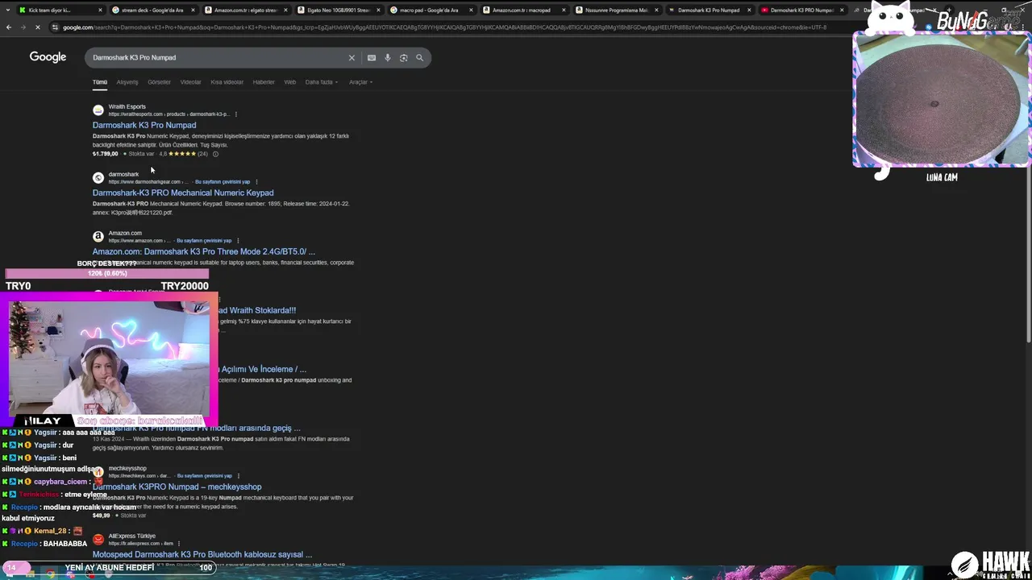This screenshot has width=1032, height=580.
Task: Select the 'Tümü' search filter
Action: coord(100,82)
